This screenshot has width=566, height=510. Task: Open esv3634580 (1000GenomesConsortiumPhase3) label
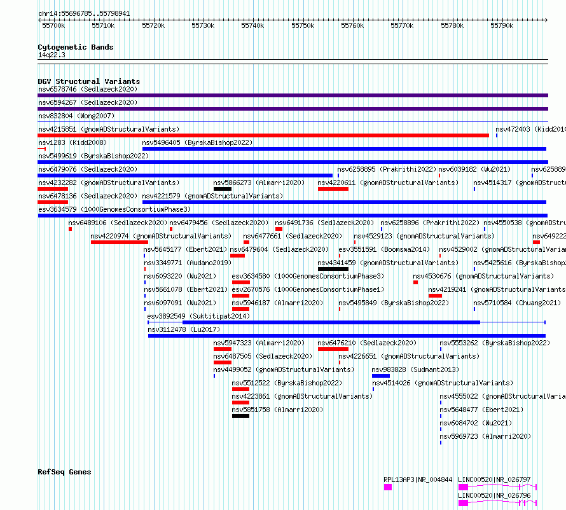[x=308, y=276]
